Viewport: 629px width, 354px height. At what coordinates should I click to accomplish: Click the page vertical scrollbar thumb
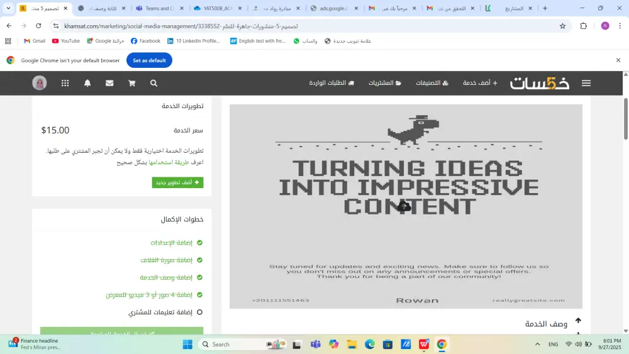625,119
